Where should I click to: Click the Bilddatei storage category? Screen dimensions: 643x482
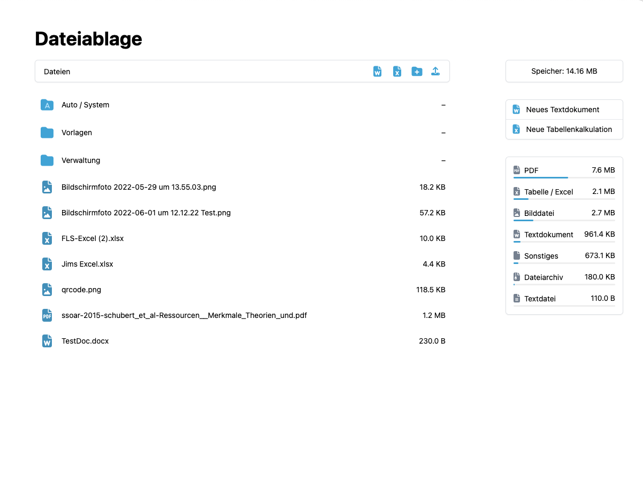[539, 213]
